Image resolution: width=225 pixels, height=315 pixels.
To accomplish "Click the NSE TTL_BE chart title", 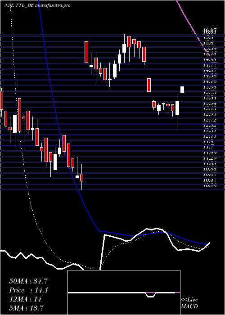I will (x=37, y=5).
